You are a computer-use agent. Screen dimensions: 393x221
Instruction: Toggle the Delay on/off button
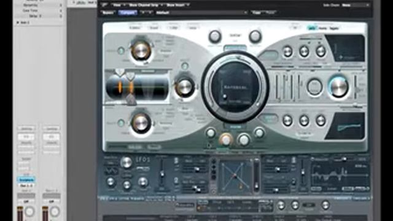270,55
